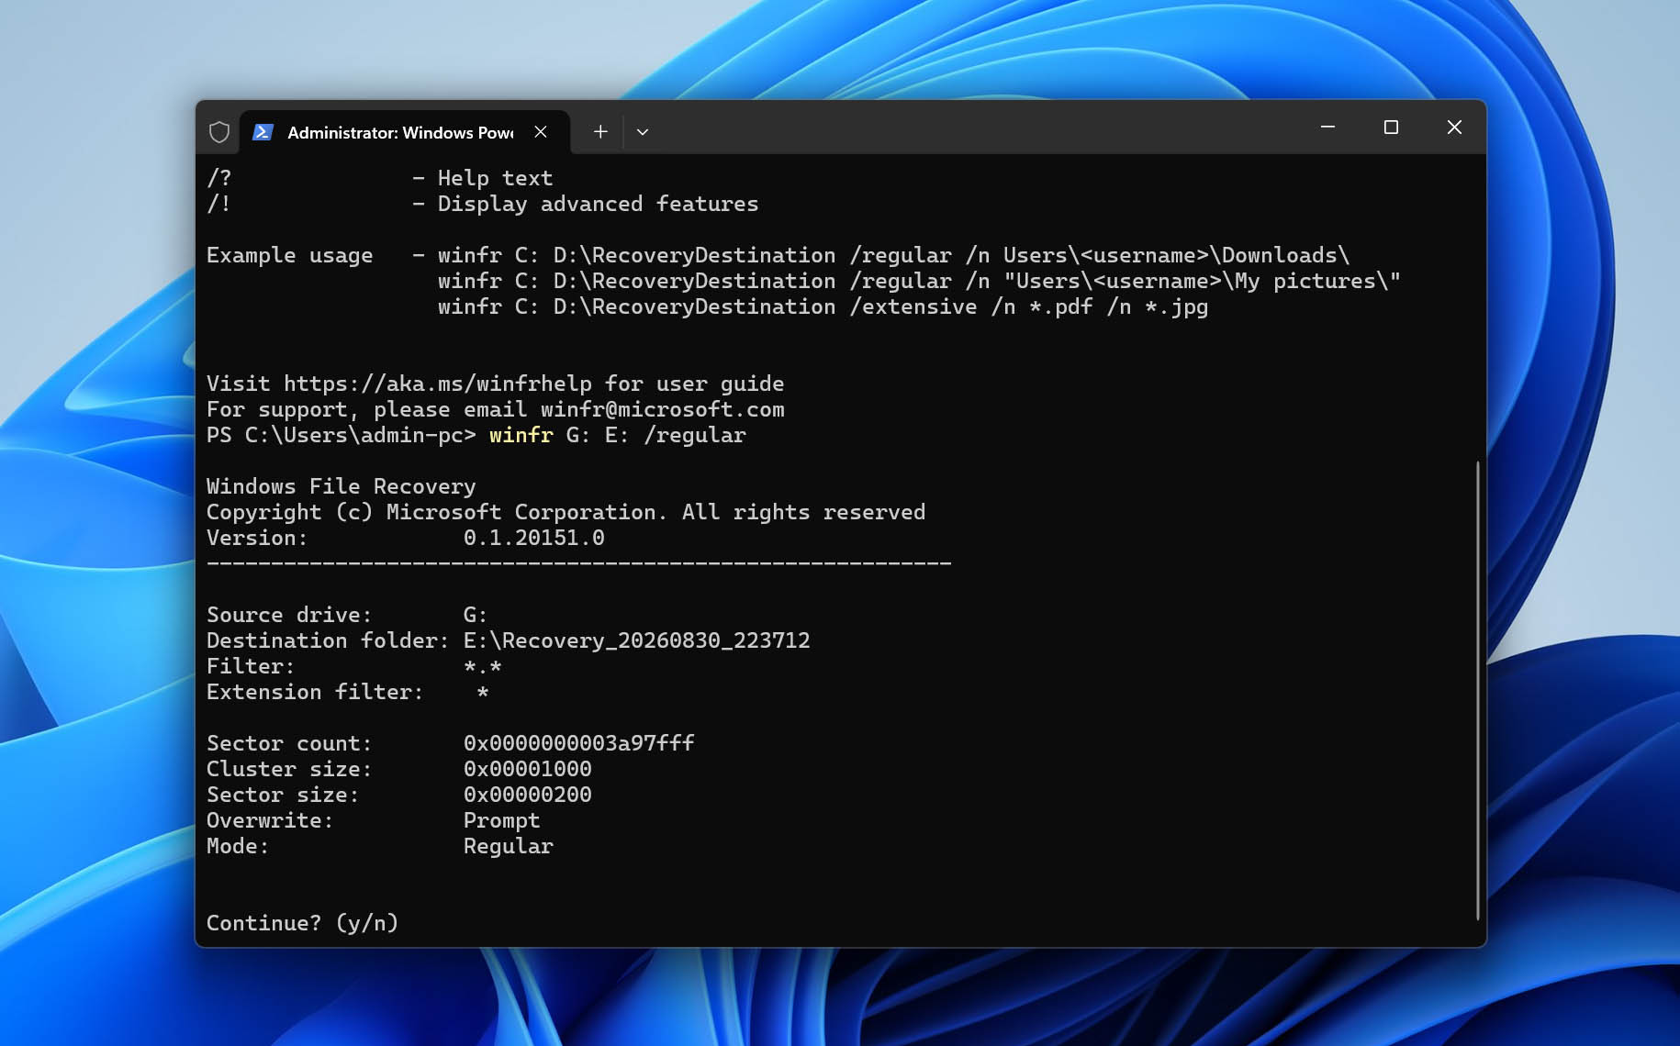Click the winfr@microsoft.com email address

click(x=662, y=409)
